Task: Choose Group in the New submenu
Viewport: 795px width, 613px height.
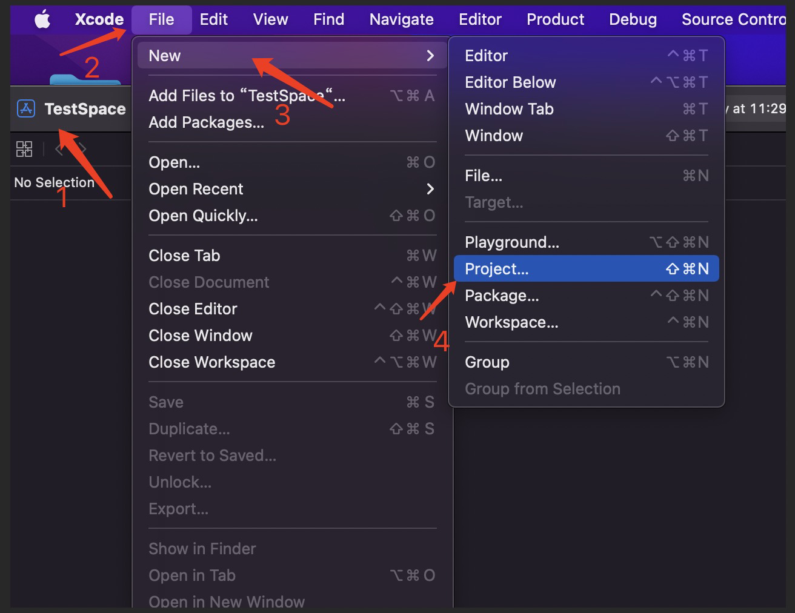Action: (x=586, y=362)
